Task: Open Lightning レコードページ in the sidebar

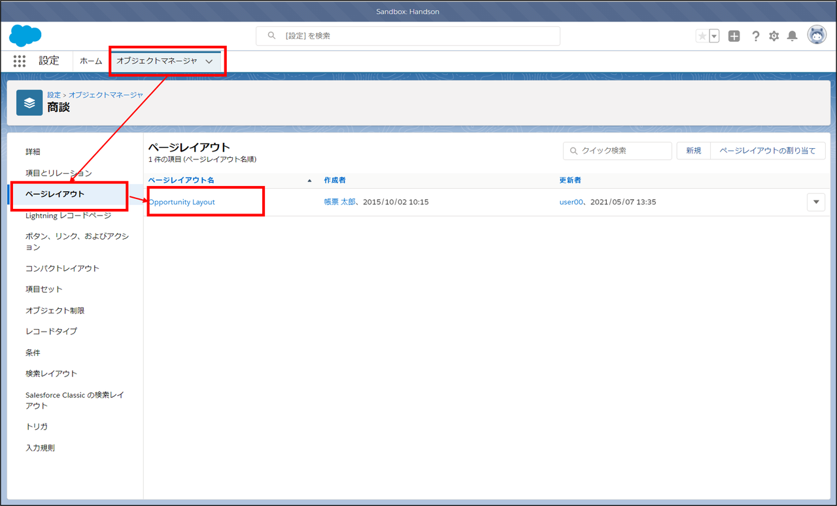Action: (x=68, y=215)
